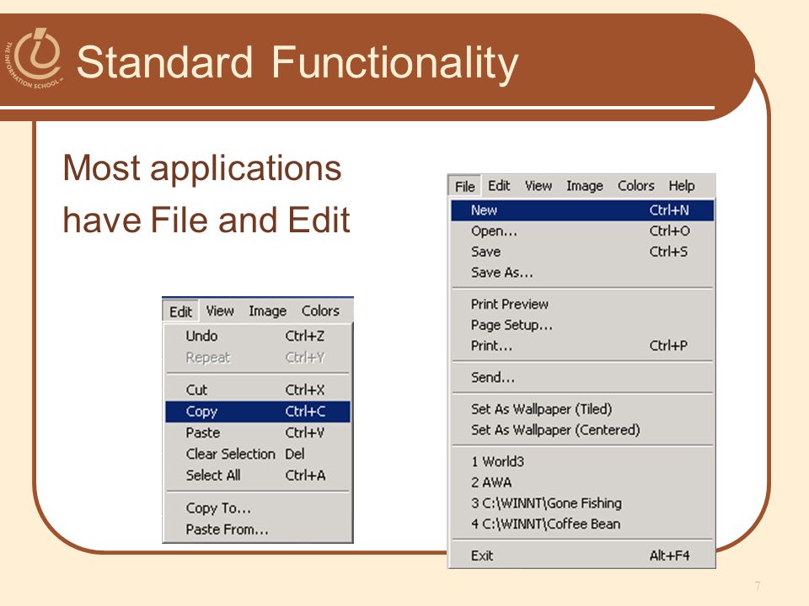Choose Print Preview menu entry
This screenshot has height=606, width=809.
coord(582,304)
